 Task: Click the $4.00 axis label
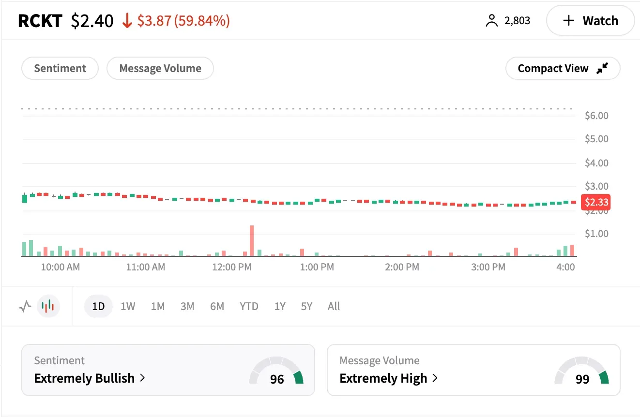tap(596, 163)
